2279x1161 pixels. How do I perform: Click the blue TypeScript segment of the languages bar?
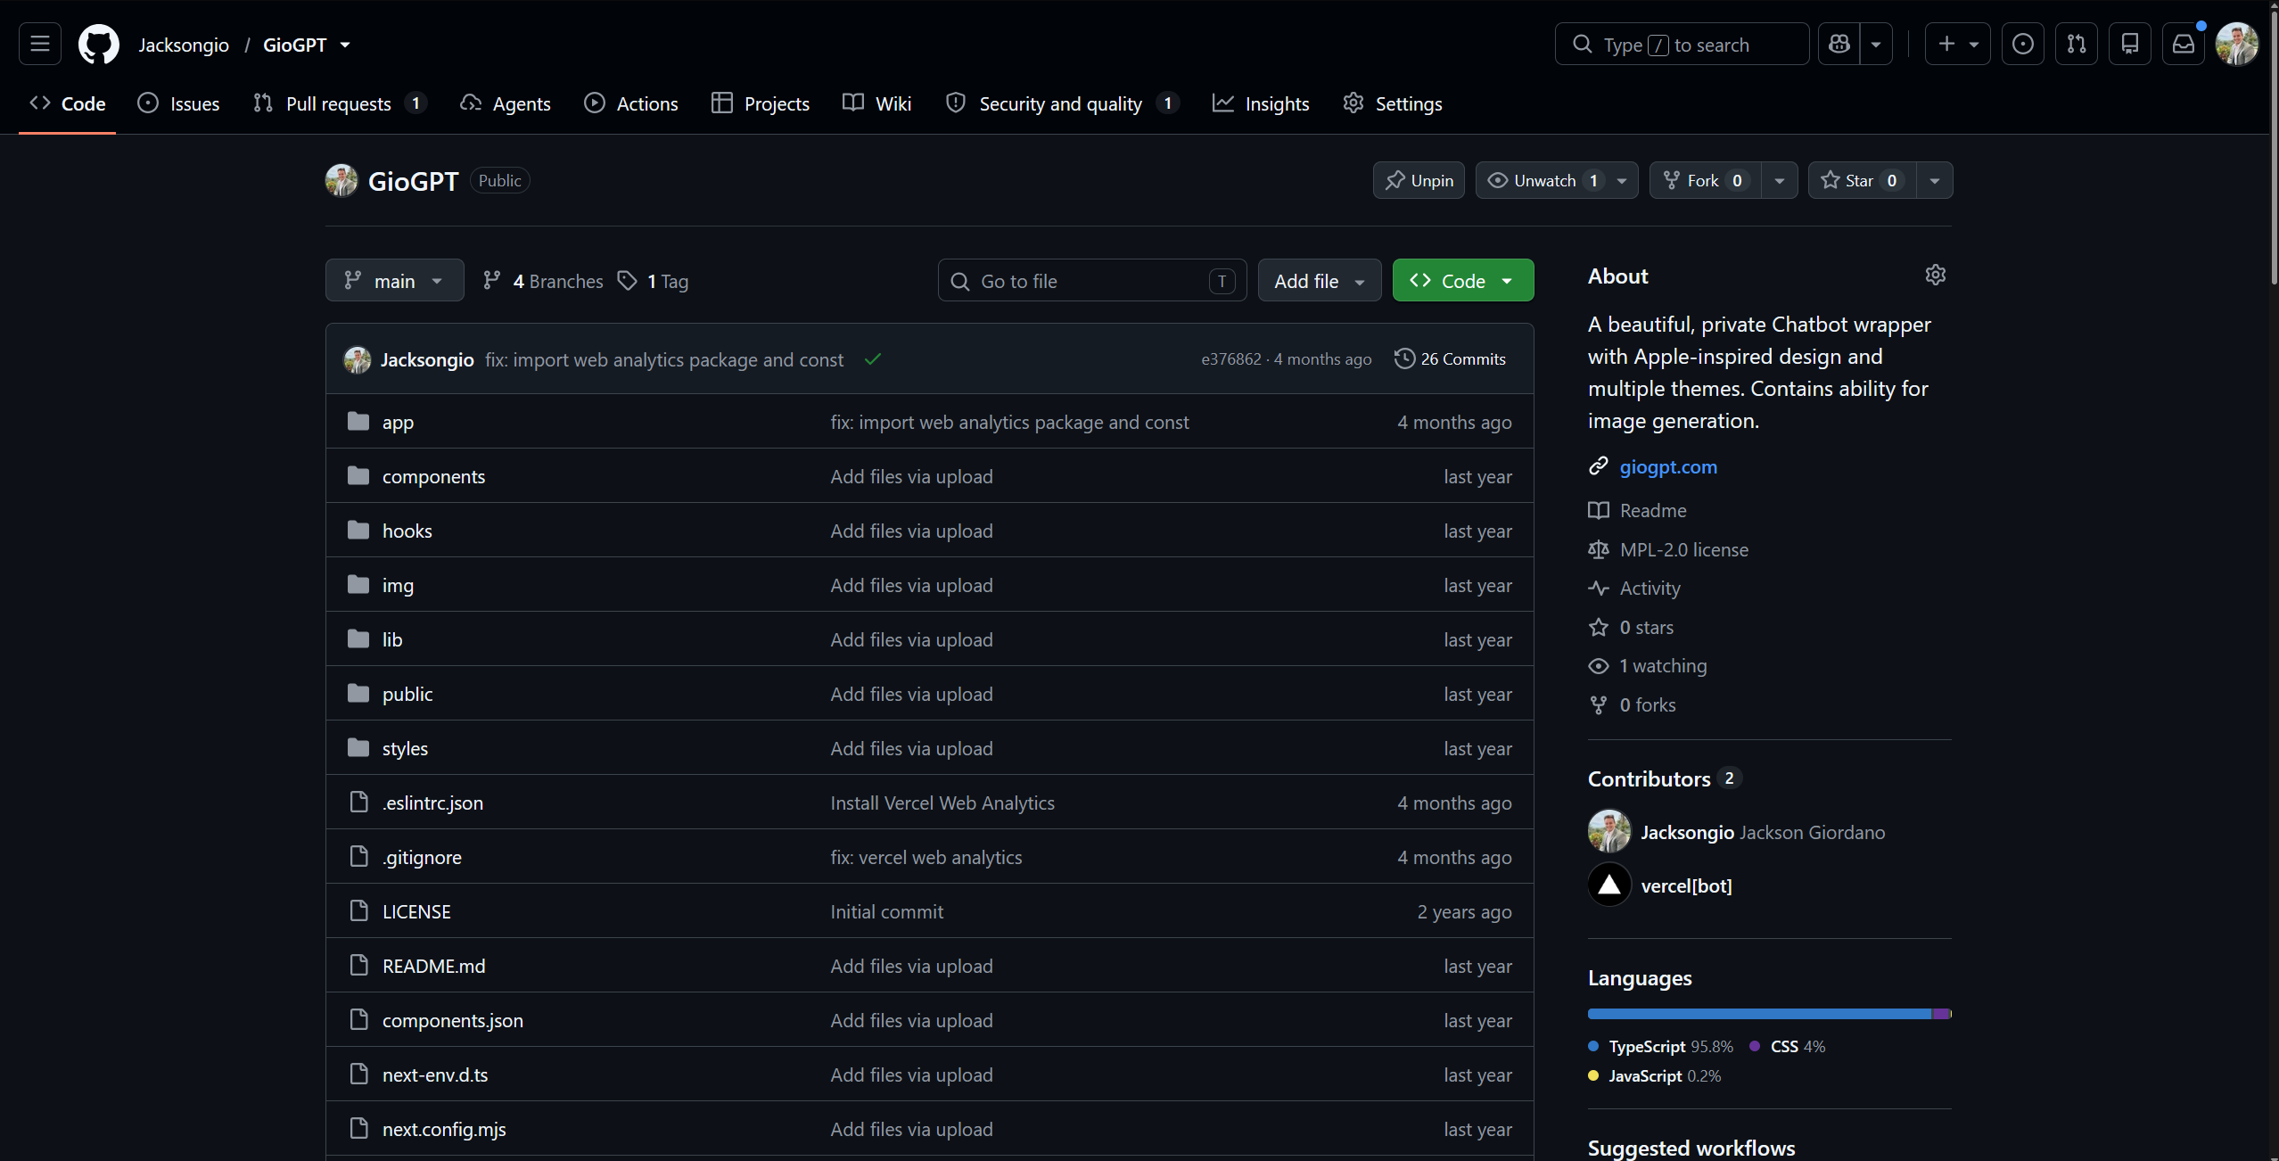click(1759, 1014)
